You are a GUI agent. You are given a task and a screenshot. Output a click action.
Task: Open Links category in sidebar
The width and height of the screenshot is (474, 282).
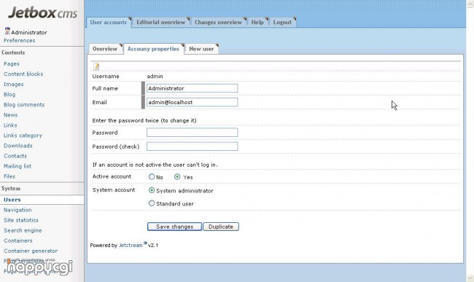23,136
